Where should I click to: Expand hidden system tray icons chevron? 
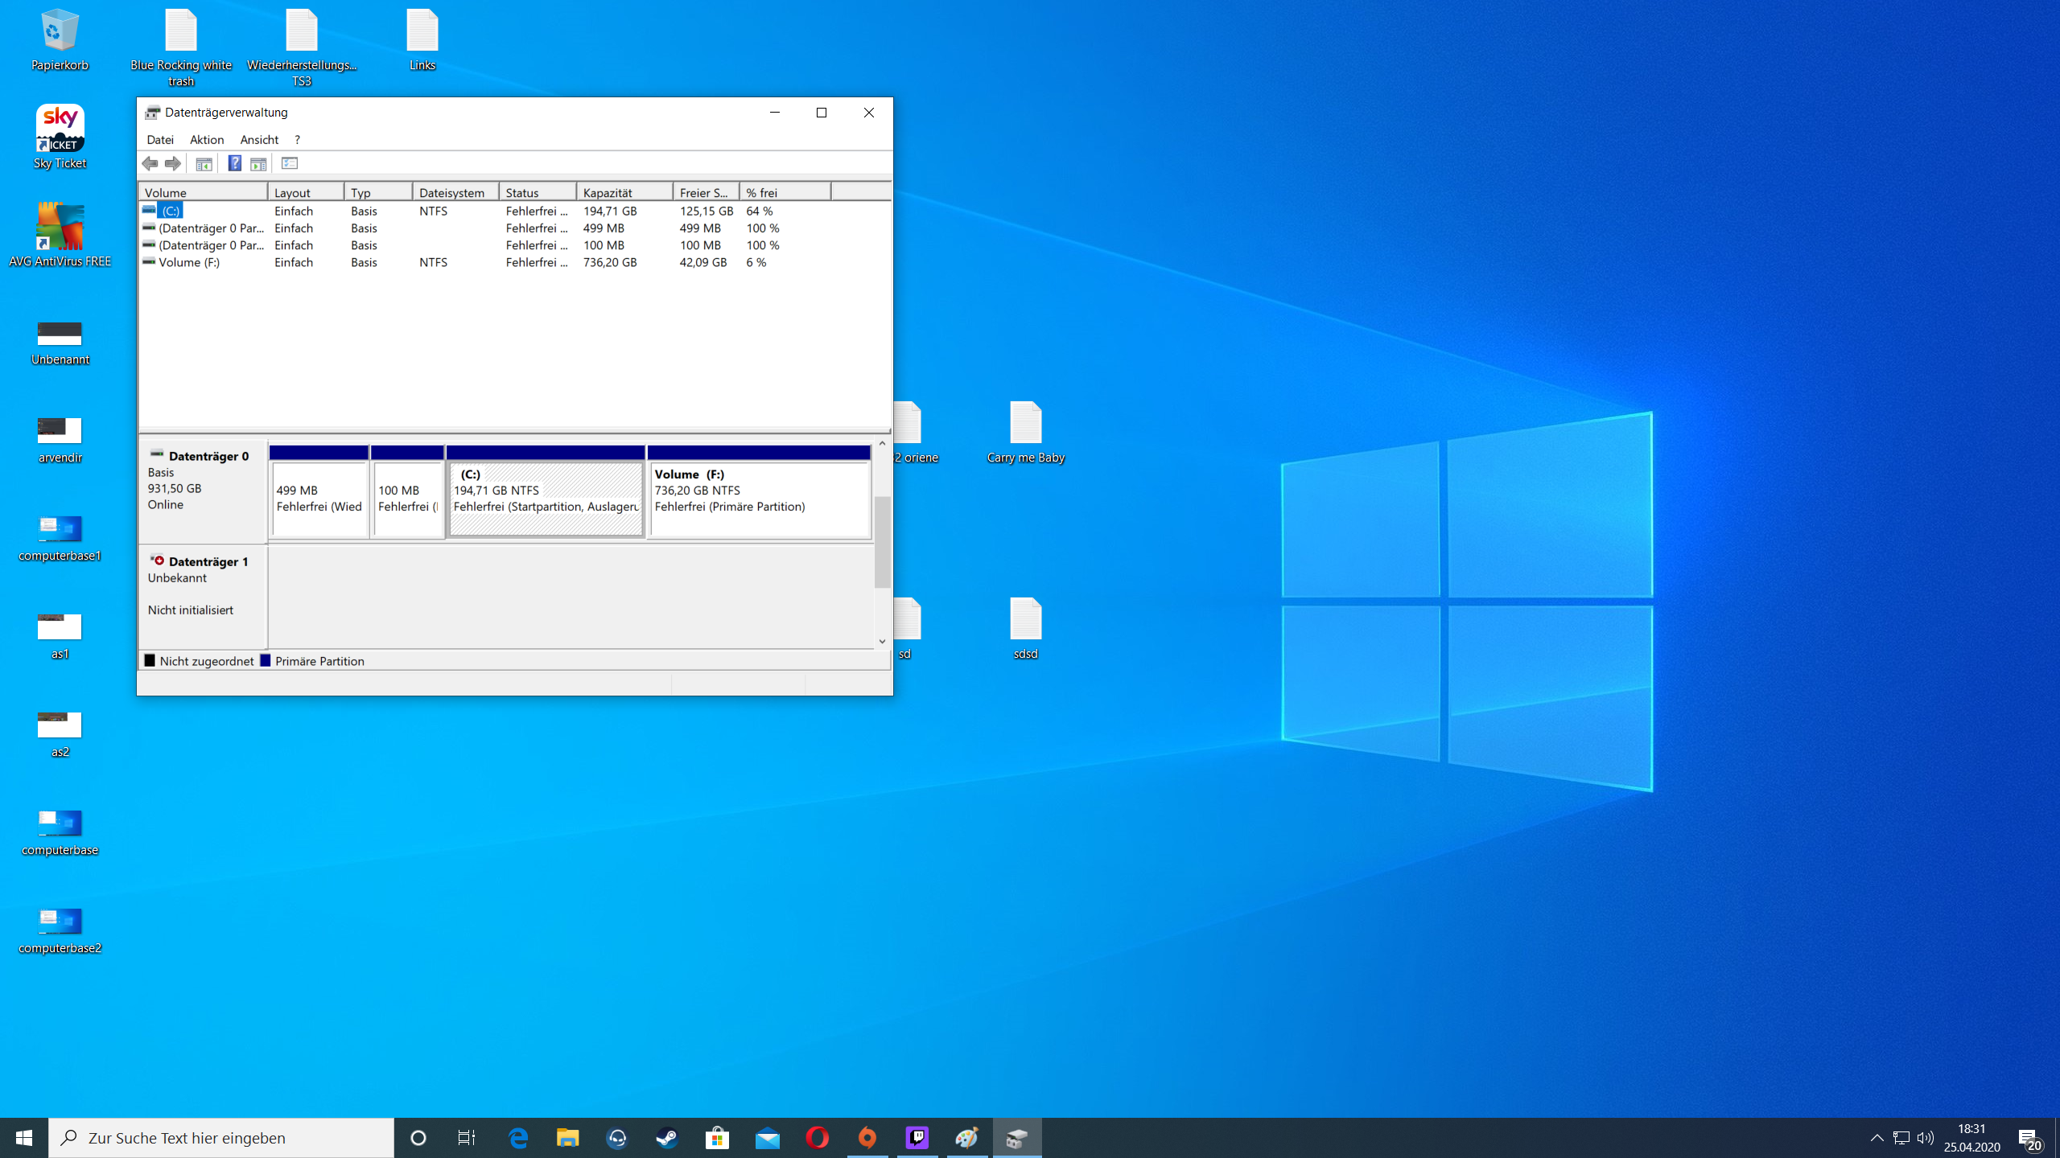tap(1877, 1137)
